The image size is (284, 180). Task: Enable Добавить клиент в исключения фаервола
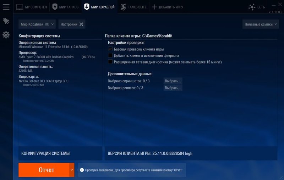110,55
